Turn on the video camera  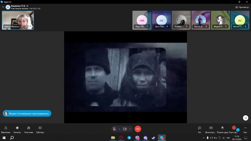[125, 129]
